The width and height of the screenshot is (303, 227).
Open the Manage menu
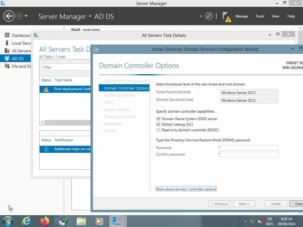tap(242, 16)
